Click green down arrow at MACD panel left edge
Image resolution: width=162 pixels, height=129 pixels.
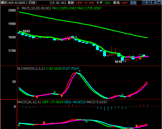(19, 125)
